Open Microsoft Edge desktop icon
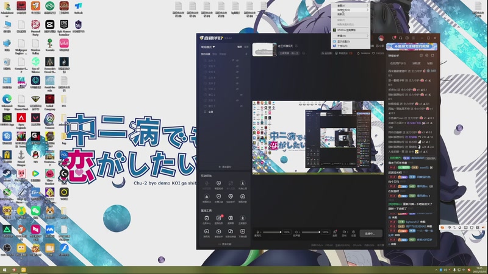 tap(7, 102)
